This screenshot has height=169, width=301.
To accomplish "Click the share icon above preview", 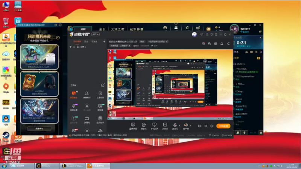I will pyautogui.click(x=228, y=44).
